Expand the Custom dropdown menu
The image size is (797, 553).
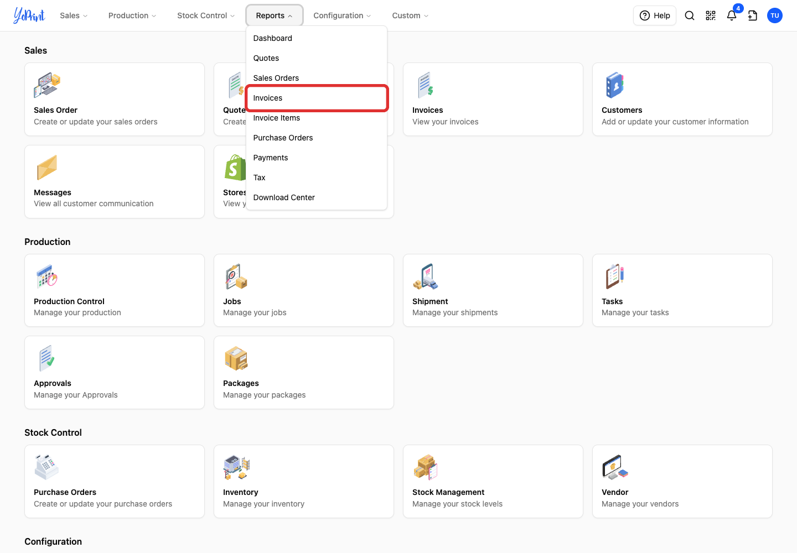[410, 15]
